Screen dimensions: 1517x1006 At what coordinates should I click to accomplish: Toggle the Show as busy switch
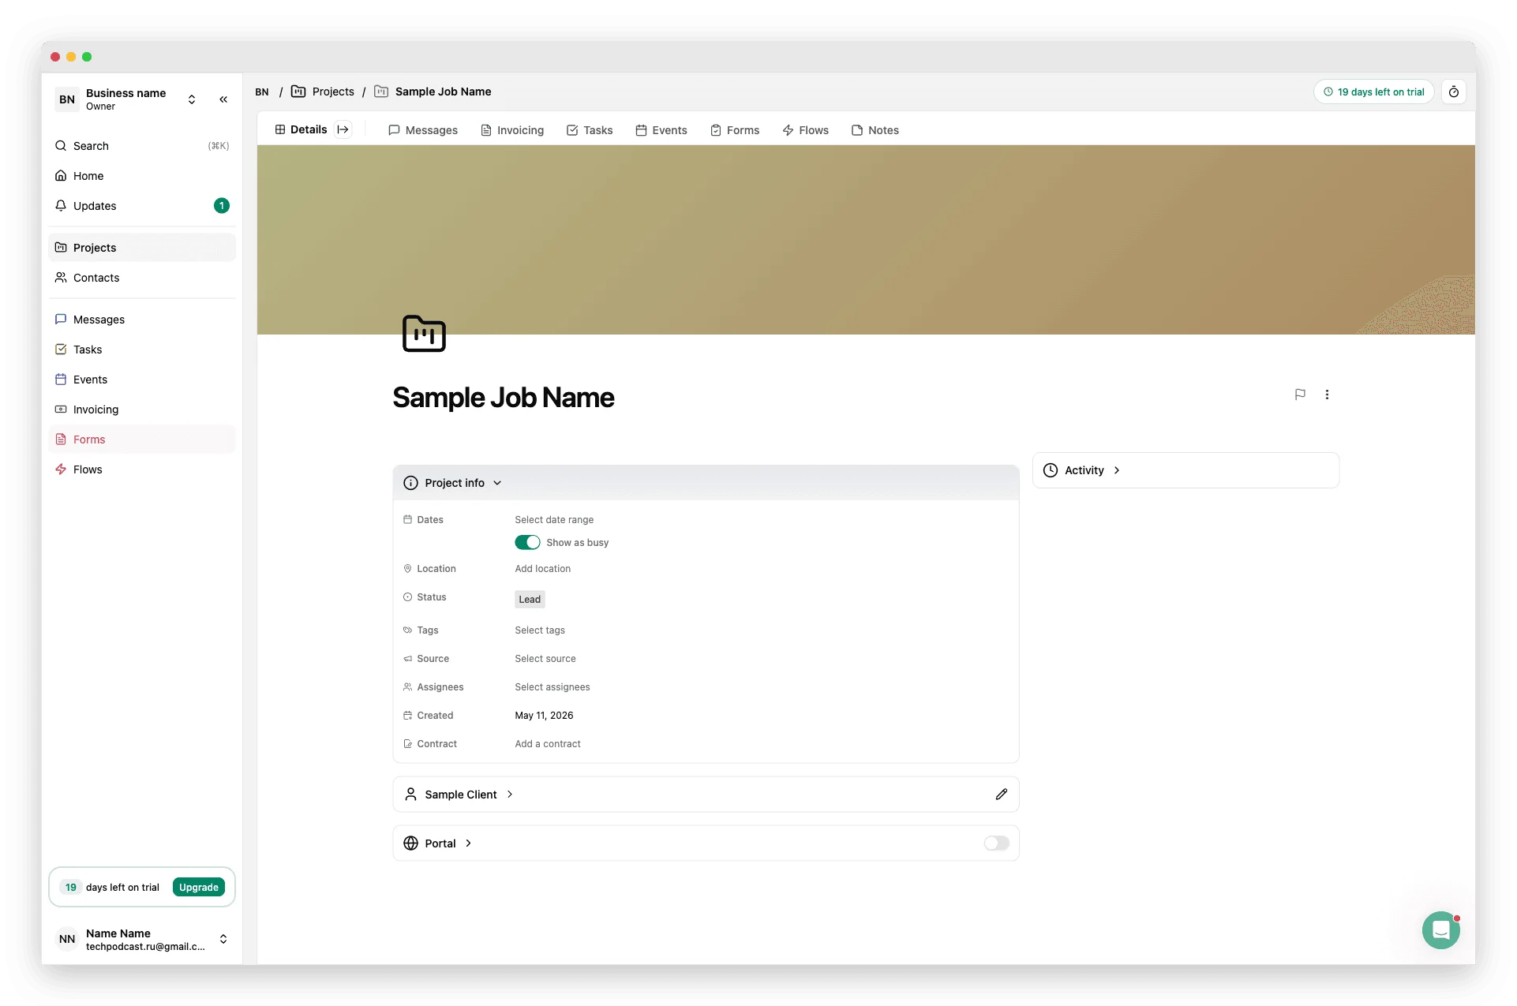pyautogui.click(x=527, y=543)
